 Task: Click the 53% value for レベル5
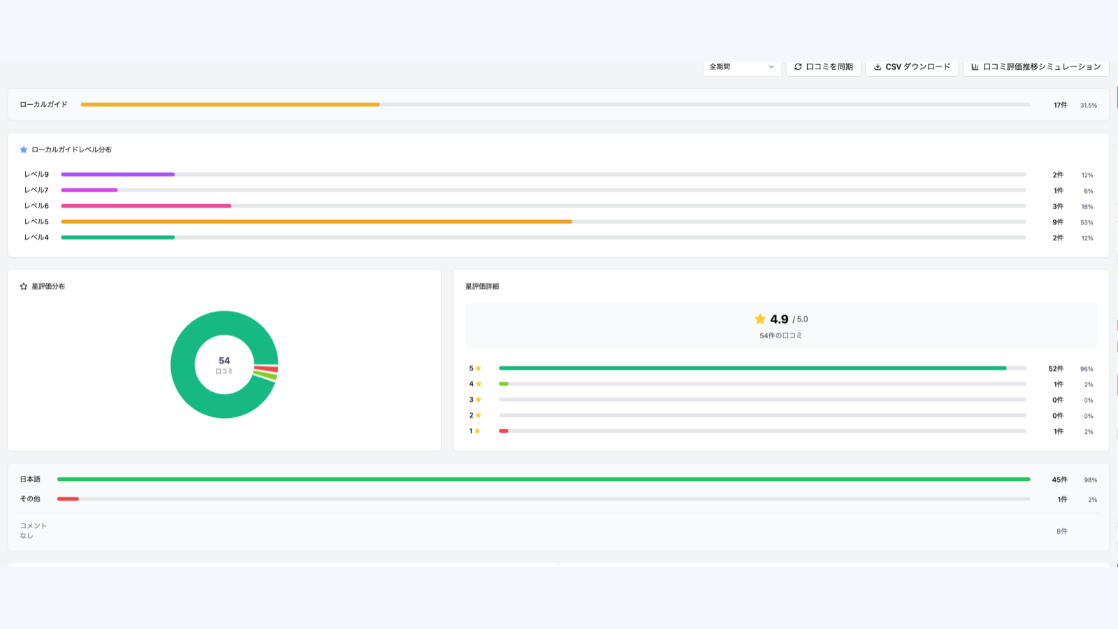tap(1087, 222)
